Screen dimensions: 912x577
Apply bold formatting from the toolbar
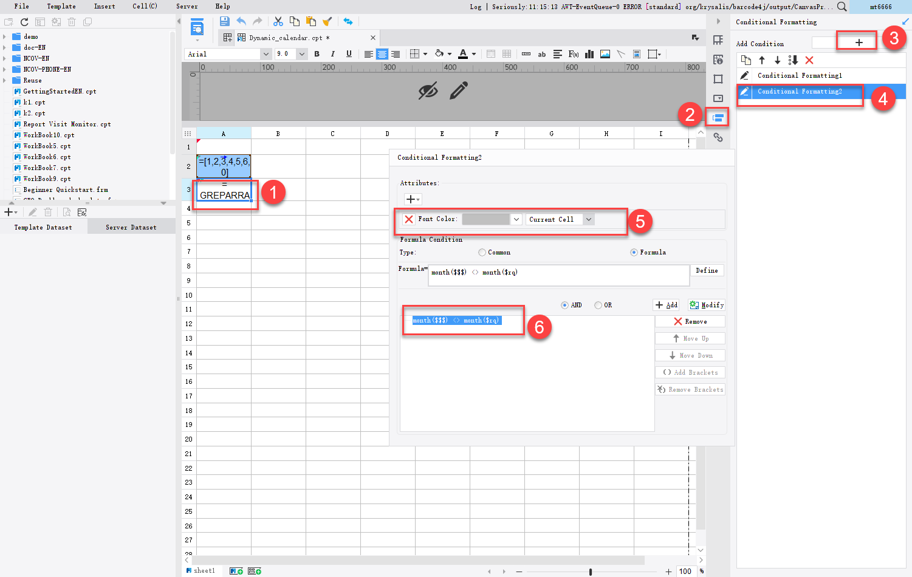[x=317, y=54]
